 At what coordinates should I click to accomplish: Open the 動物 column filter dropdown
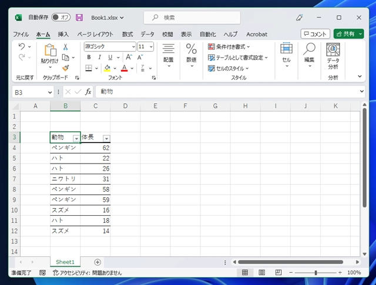(76, 138)
